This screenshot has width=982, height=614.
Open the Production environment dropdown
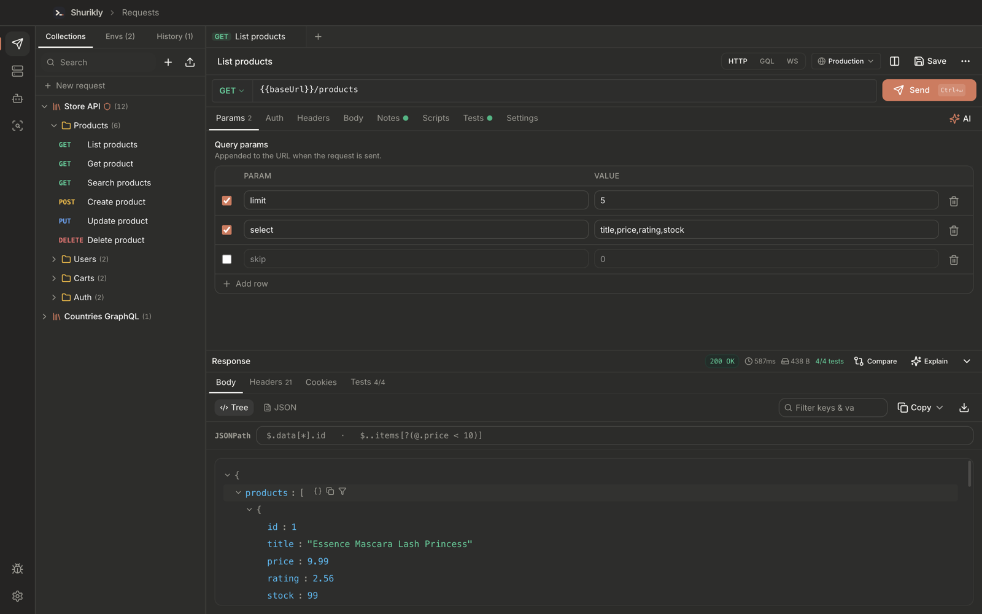(x=846, y=61)
